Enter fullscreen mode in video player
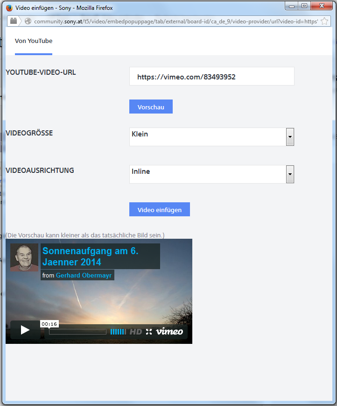Viewport: 337px width, 406px height. coord(149,332)
